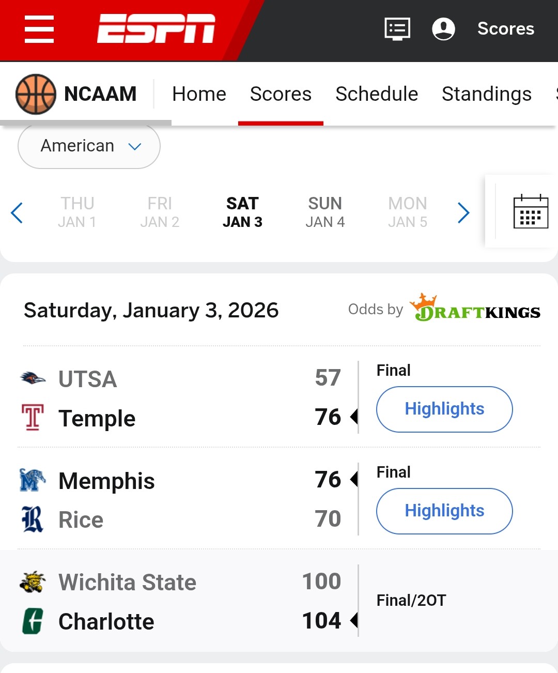Switch to the Standings tab
558x673 pixels.
click(486, 94)
